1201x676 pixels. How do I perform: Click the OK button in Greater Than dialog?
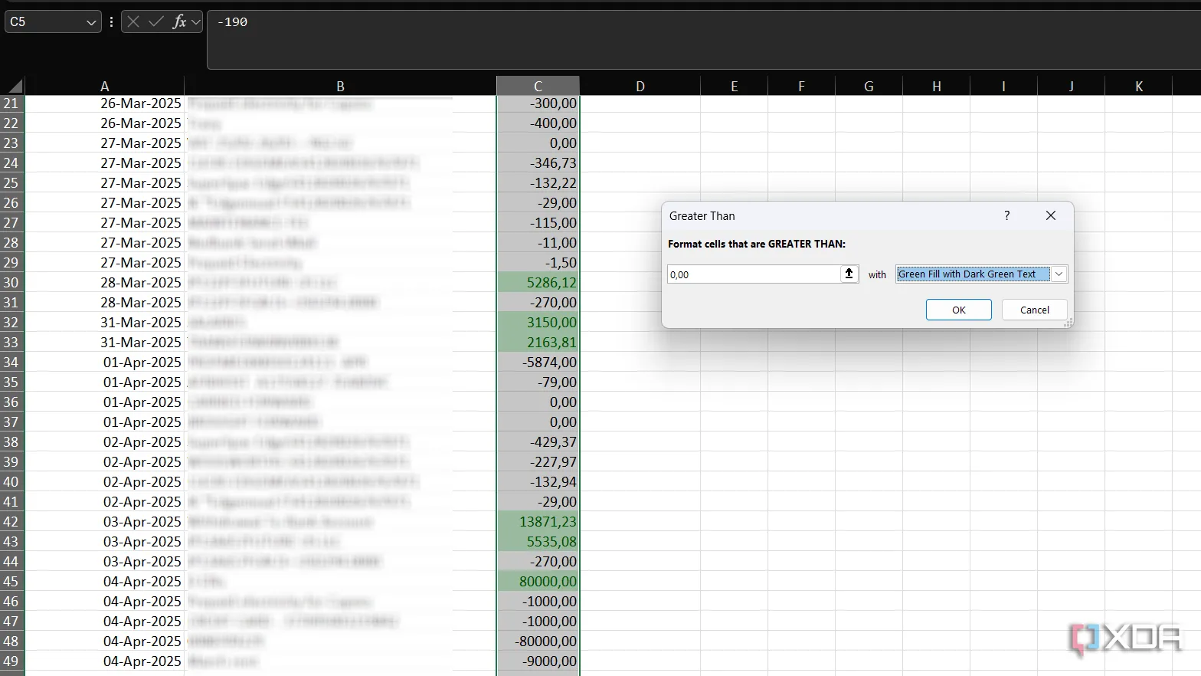click(x=959, y=310)
